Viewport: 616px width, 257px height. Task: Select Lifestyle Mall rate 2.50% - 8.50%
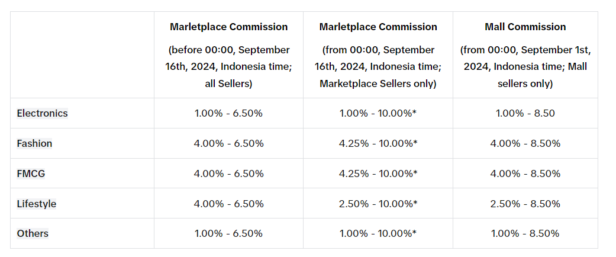pyautogui.click(x=525, y=204)
